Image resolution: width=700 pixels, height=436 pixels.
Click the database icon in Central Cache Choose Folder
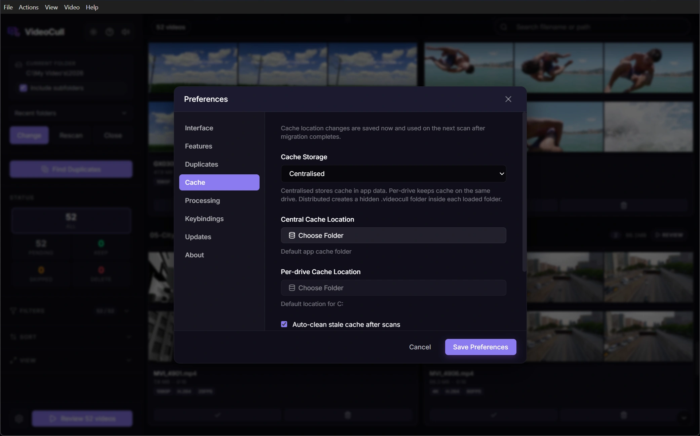(292, 235)
